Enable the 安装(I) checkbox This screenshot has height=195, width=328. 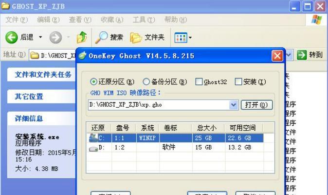[x=238, y=82]
